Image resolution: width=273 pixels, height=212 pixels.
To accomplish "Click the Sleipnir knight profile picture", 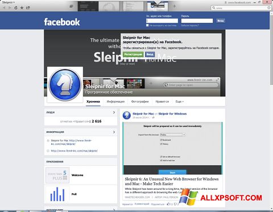I will (x=65, y=85).
